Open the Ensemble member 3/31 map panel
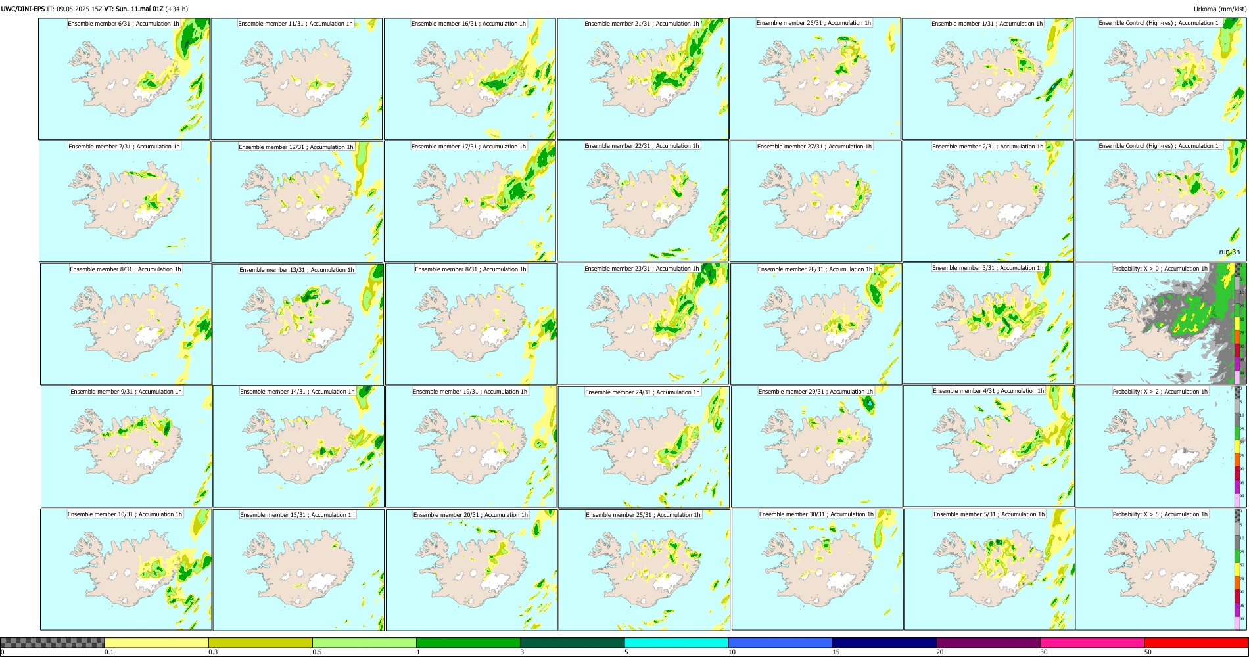Viewport: 1249px width, 657px height. click(989, 323)
